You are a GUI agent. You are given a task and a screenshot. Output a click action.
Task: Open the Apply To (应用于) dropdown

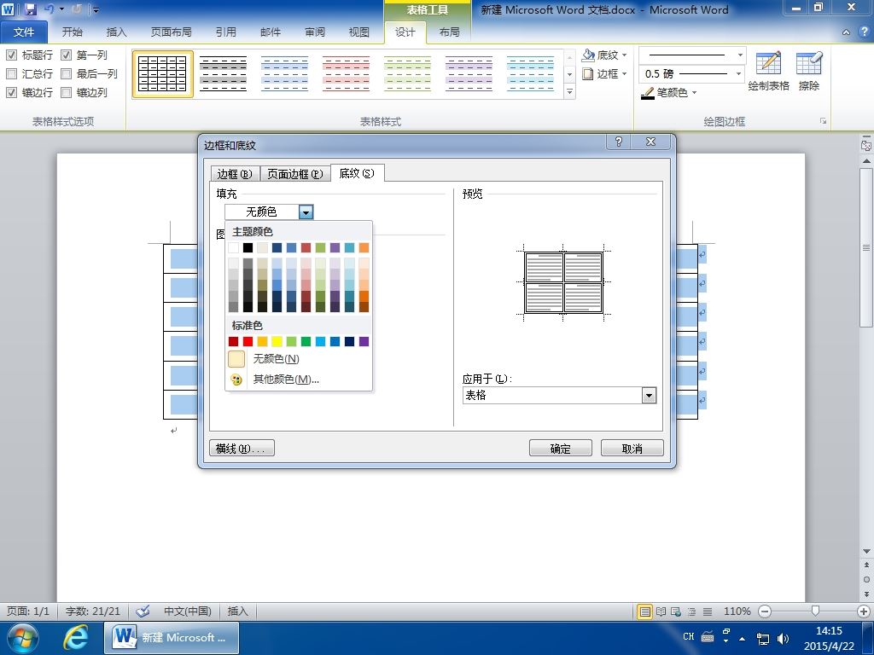649,396
